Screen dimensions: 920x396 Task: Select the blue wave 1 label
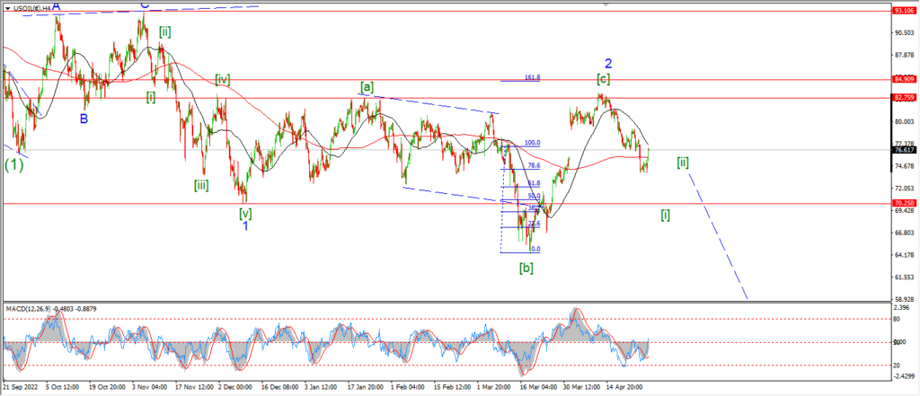tap(245, 225)
